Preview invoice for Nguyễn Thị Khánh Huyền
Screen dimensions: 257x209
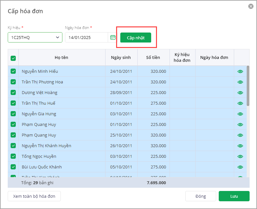240,146
